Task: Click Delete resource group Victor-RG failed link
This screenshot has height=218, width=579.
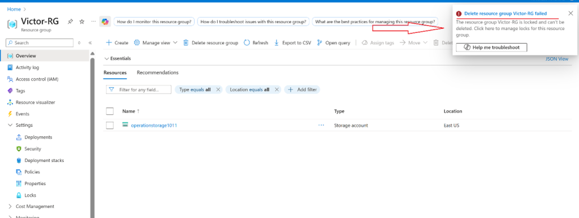Action: (x=505, y=13)
